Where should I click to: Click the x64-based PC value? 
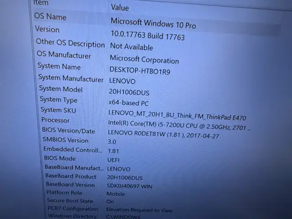tap(129, 103)
